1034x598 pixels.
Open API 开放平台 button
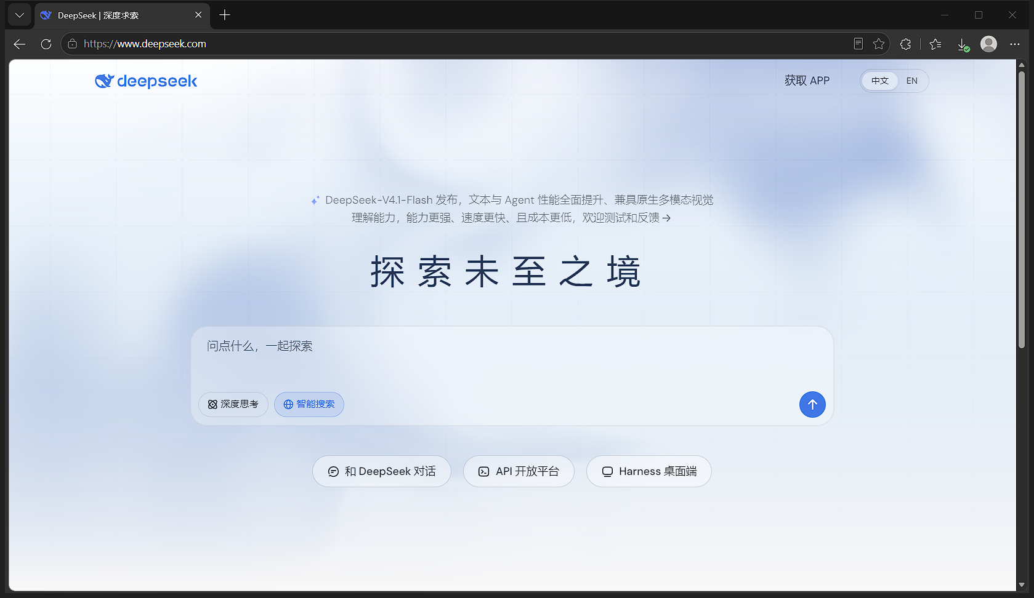point(519,471)
